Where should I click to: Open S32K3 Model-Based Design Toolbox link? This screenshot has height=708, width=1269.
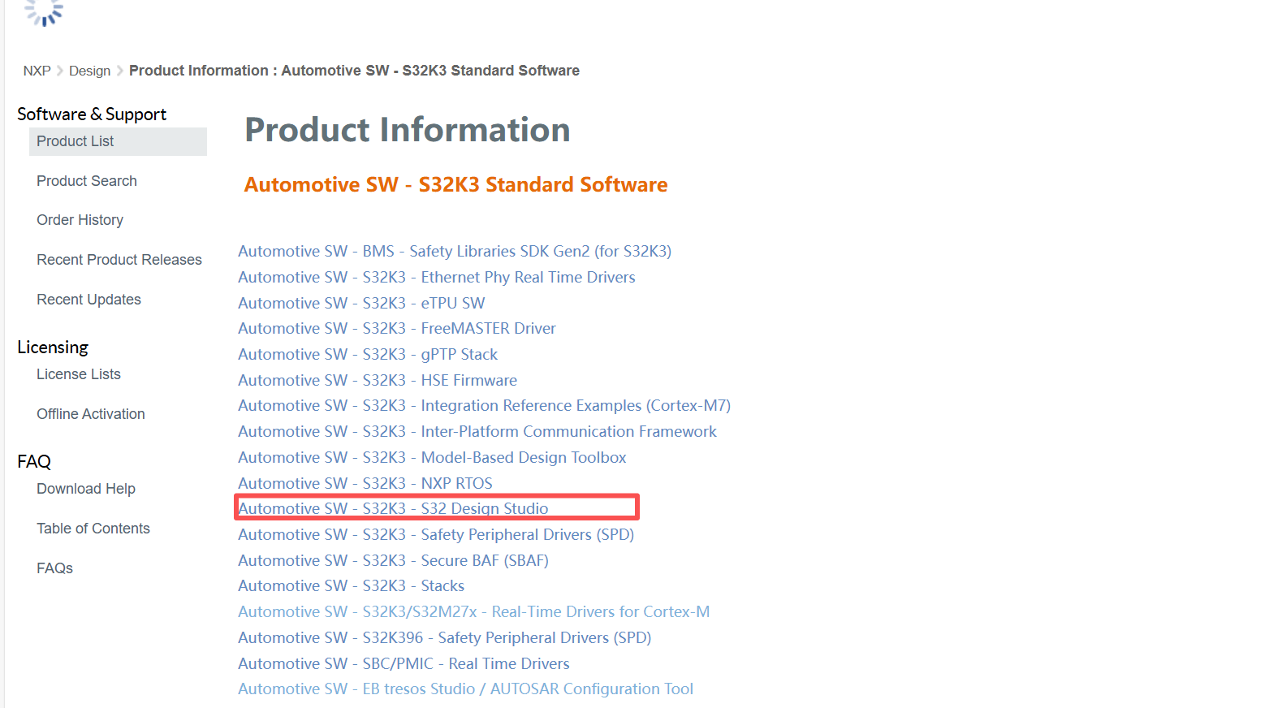[x=432, y=458]
